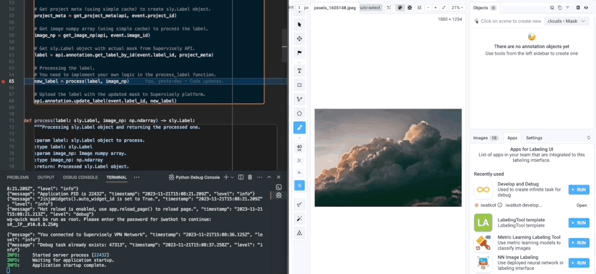
Task: Select the flag tag tool
Action: (x=300, y=53)
